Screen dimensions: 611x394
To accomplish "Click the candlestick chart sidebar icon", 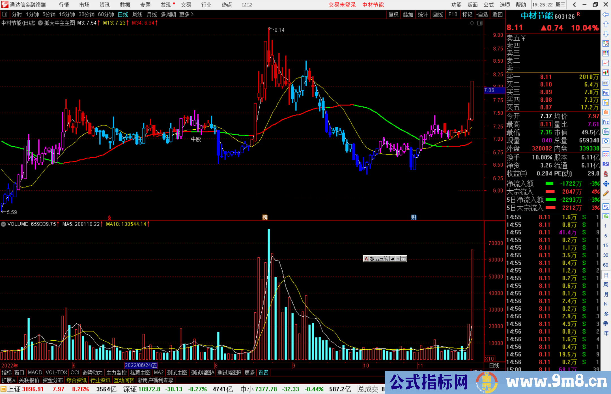I will pyautogui.click(x=606, y=73).
